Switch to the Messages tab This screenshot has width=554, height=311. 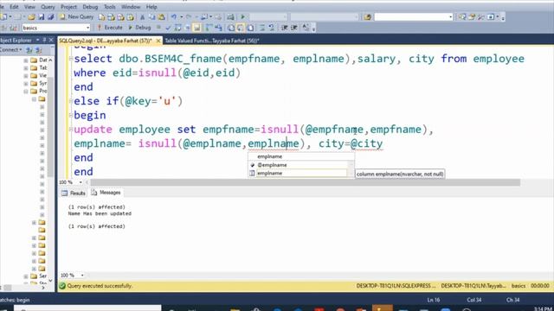point(106,193)
